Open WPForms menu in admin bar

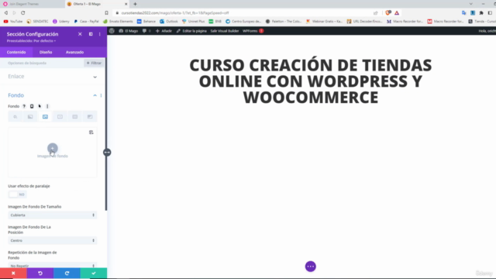tap(253, 31)
